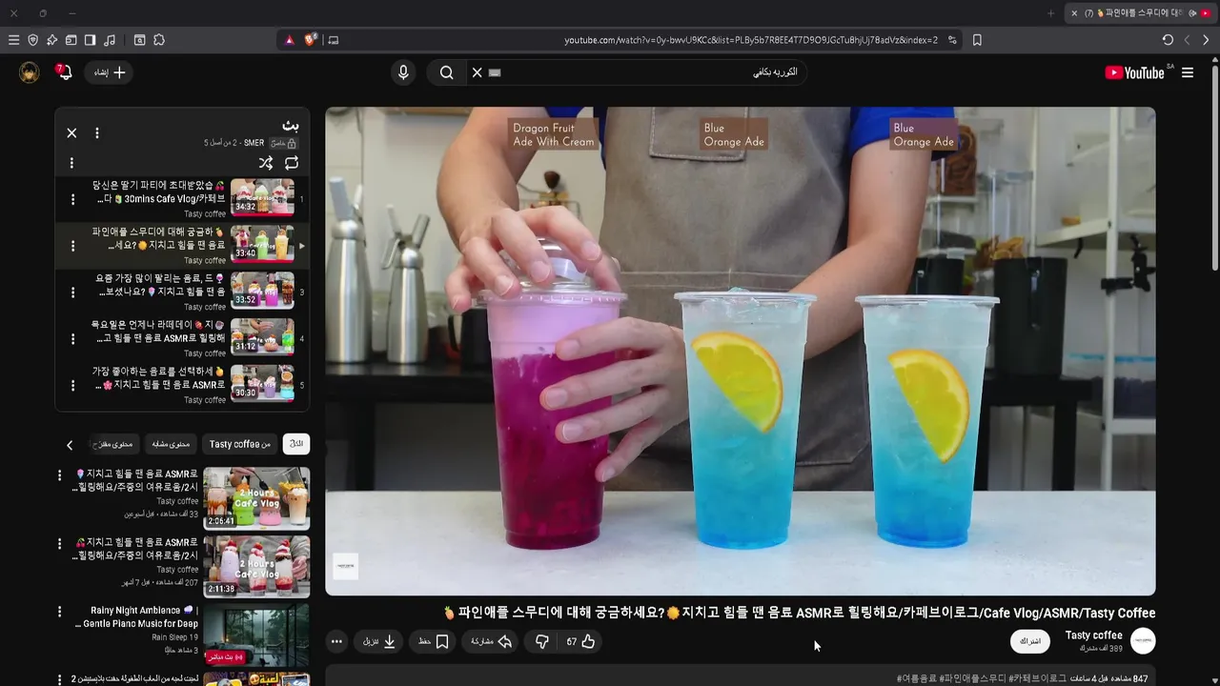This screenshot has width=1220, height=686.
Task: Play the 30:30 playlist video thumbnail
Action: pyautogui.click(x=262, y=383)
